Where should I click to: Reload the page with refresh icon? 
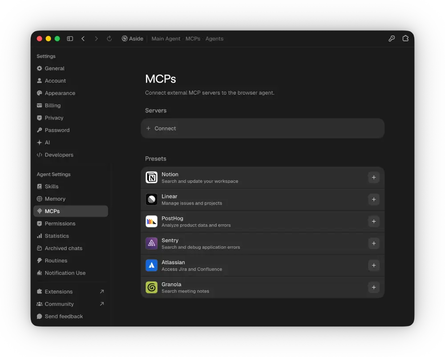coord(109,39)
